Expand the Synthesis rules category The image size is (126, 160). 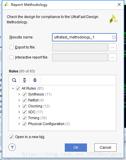point(19,94)
